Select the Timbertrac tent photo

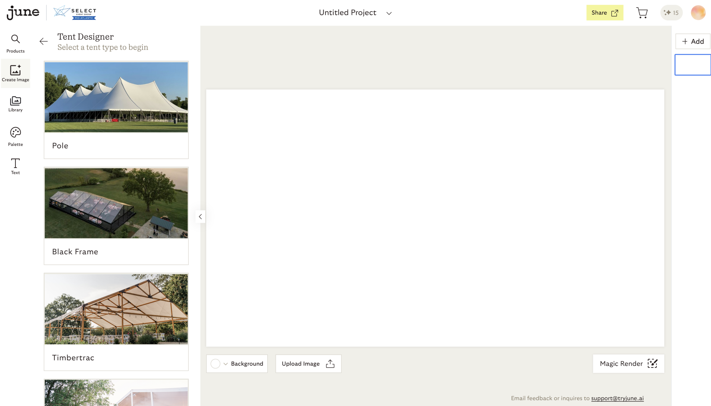click(116, 309)
